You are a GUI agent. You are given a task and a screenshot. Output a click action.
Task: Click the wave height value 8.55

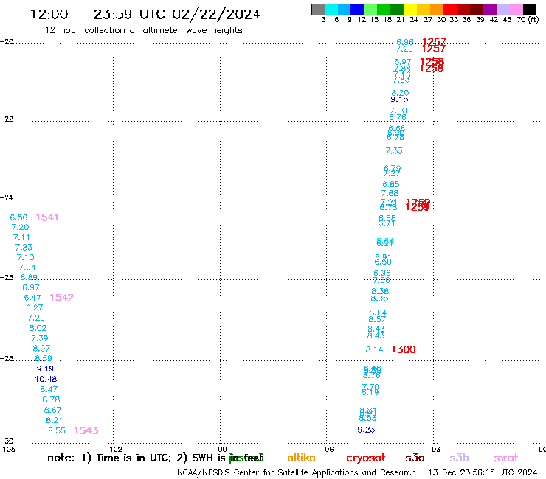click(x=57, y=430)
